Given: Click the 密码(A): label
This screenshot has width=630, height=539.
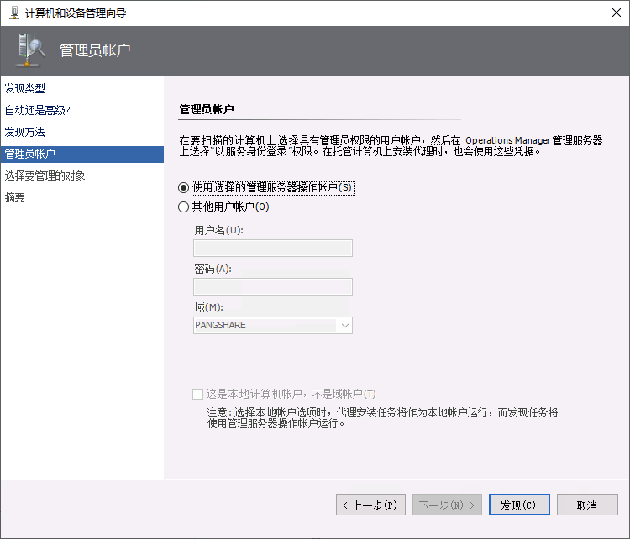Looking at the screenshot, I should 213,269.
